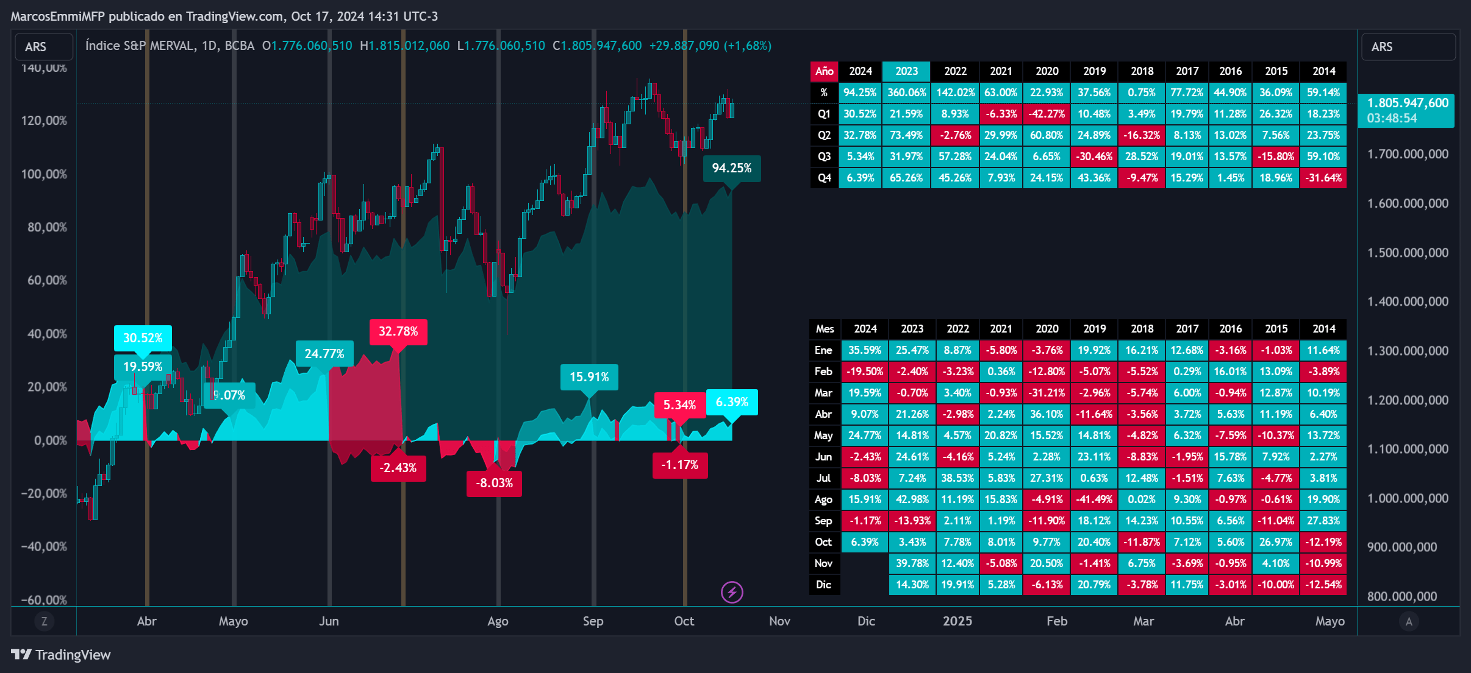Click the Mes header cell
This screenshot has width=1471, height=673.
click(x=825, y=329)
